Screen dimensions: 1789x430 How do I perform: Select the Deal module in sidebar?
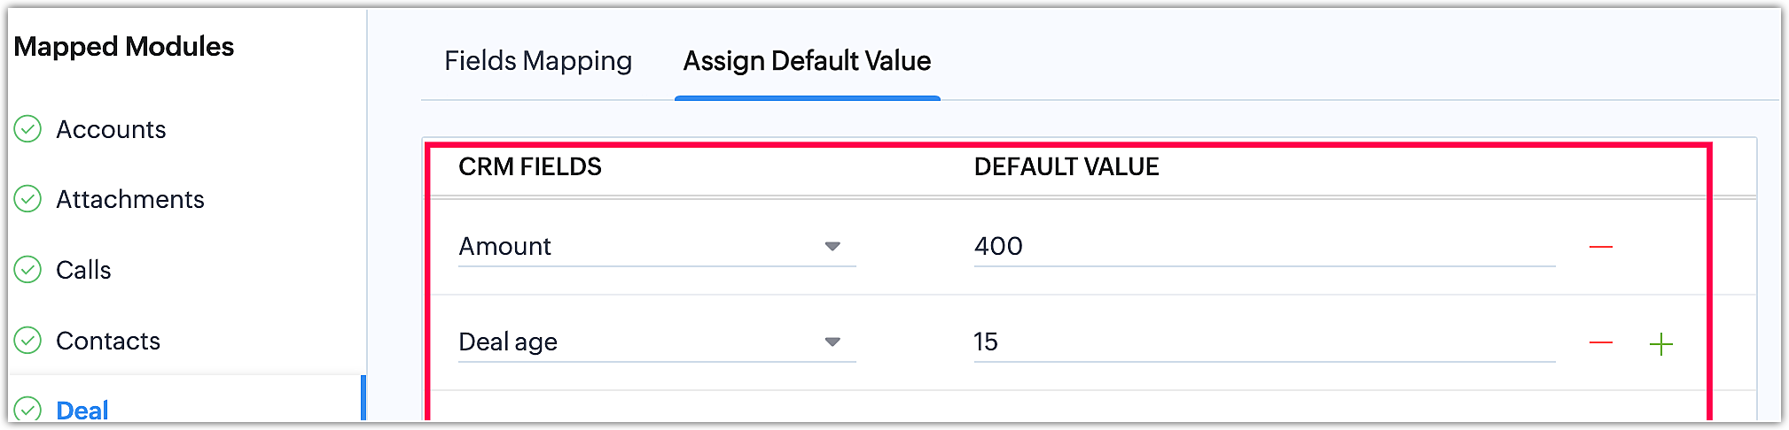pyautogui.click(x=82, y=411)
